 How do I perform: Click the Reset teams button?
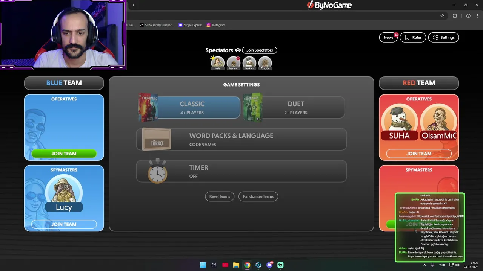[220, 196]
